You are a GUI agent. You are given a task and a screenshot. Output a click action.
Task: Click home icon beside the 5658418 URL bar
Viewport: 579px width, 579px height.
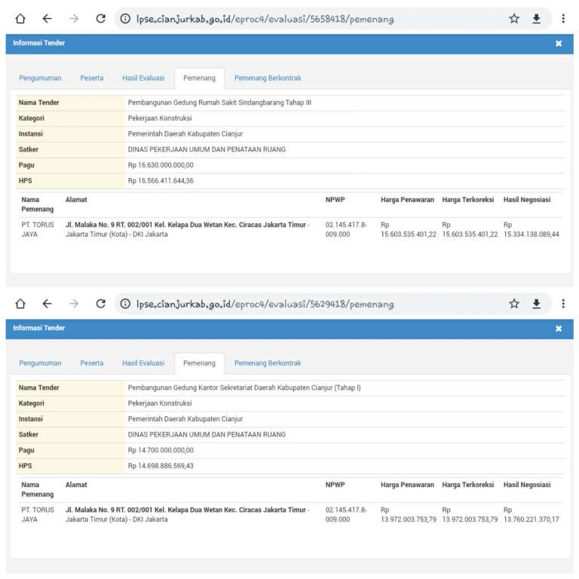click(x=20, y=19)
